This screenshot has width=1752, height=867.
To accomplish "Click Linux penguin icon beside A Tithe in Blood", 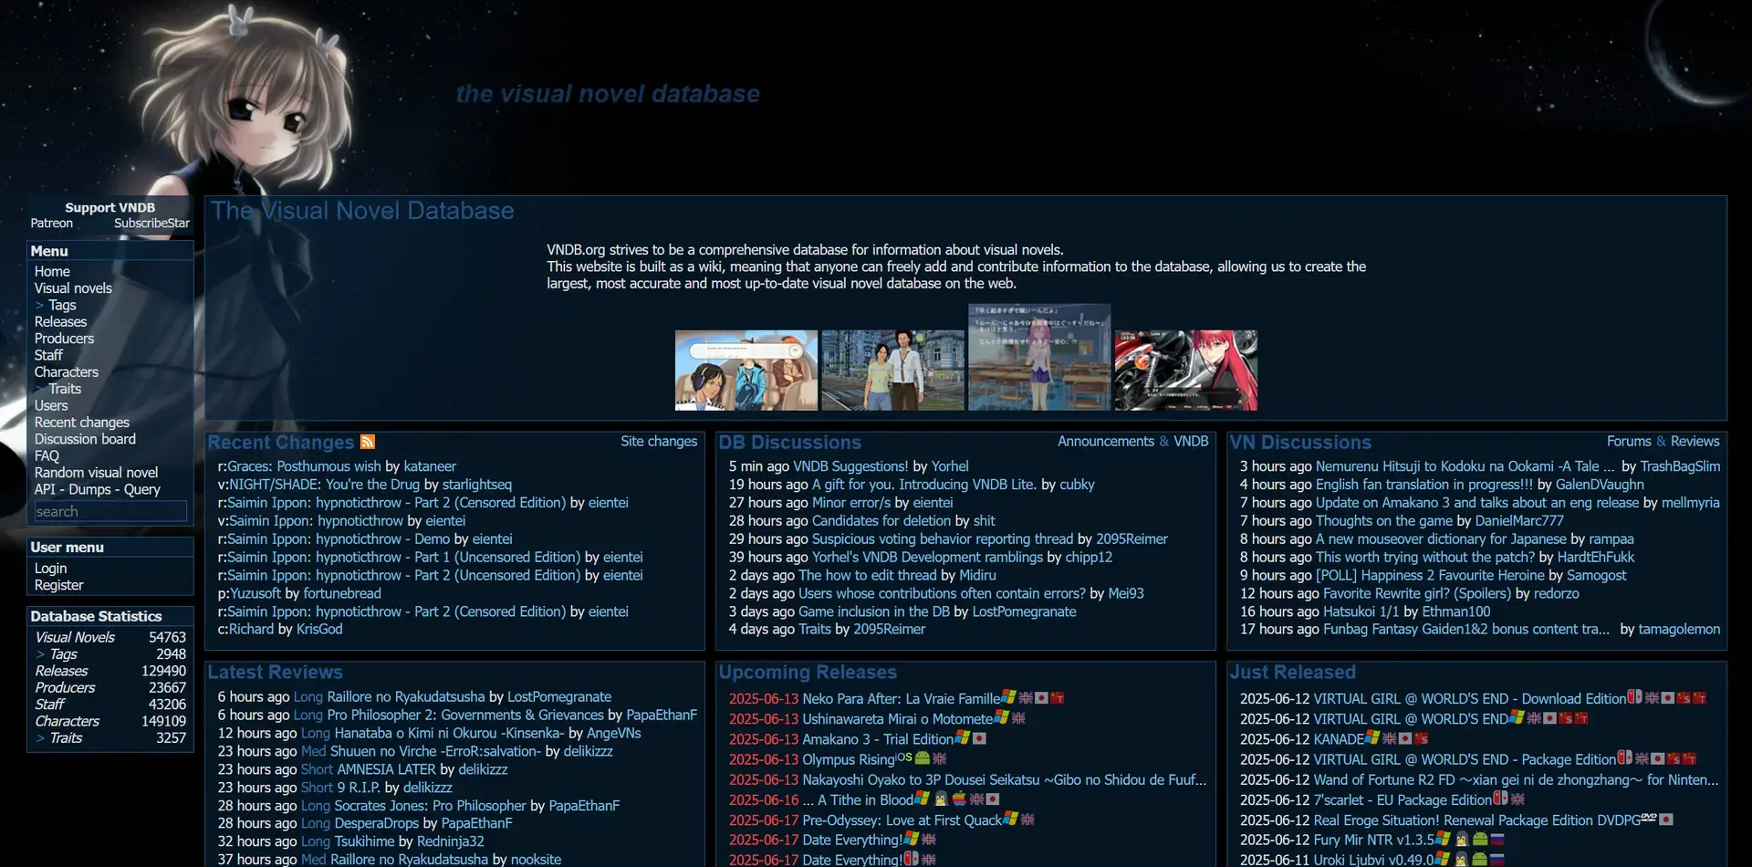I will point(941,799).
